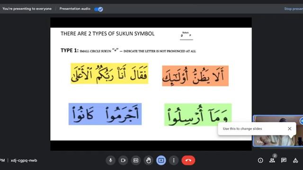Show the participants list

point(272,161)
